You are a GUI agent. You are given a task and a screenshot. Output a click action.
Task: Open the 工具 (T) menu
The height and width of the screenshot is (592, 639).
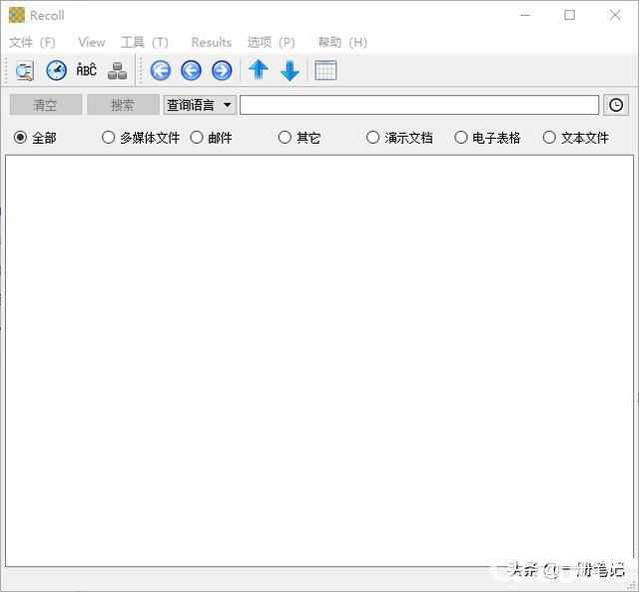pyautogui.click(x=144, y=42)
